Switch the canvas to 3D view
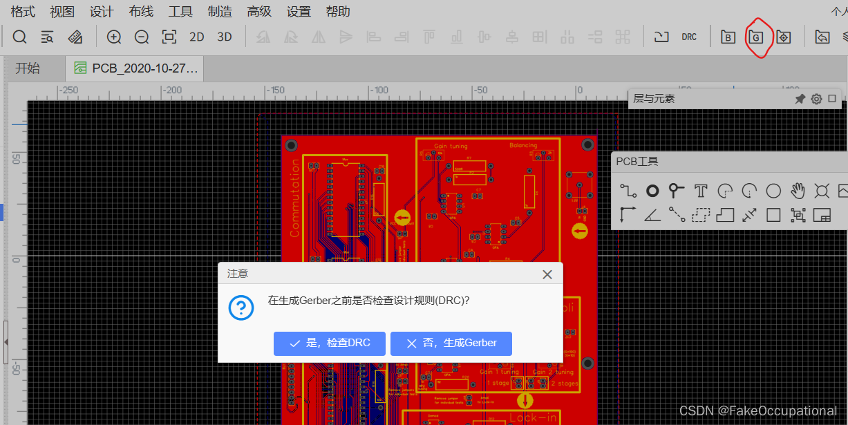 point(224,37)
